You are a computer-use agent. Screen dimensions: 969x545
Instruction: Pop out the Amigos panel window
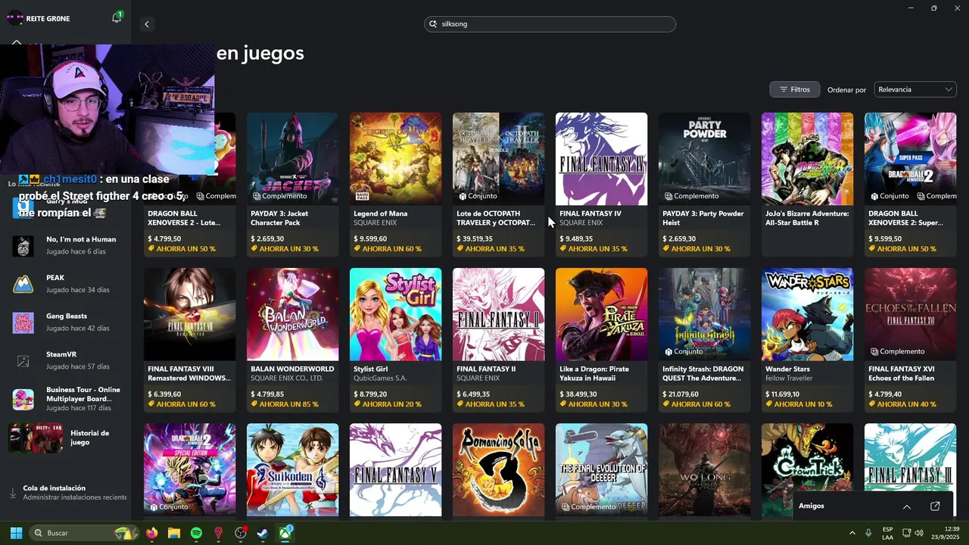(x=935, y=506)
